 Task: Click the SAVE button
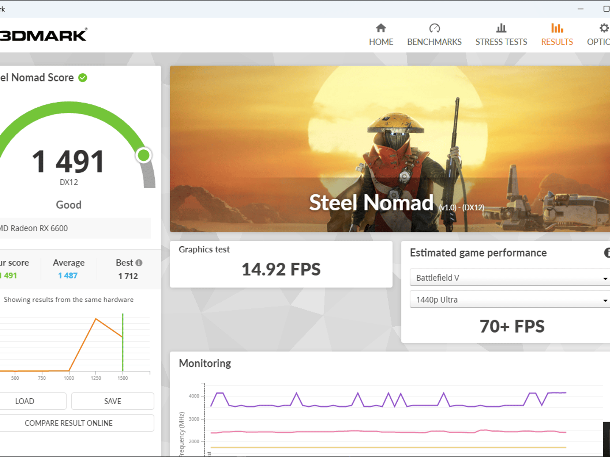(113, 401)
